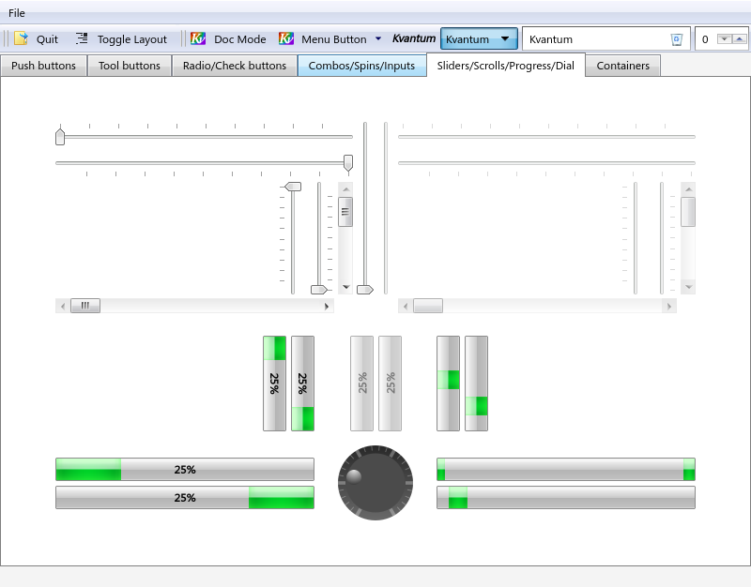Expand the Menu Button dropdown arrow

click(x=378, y=38)
